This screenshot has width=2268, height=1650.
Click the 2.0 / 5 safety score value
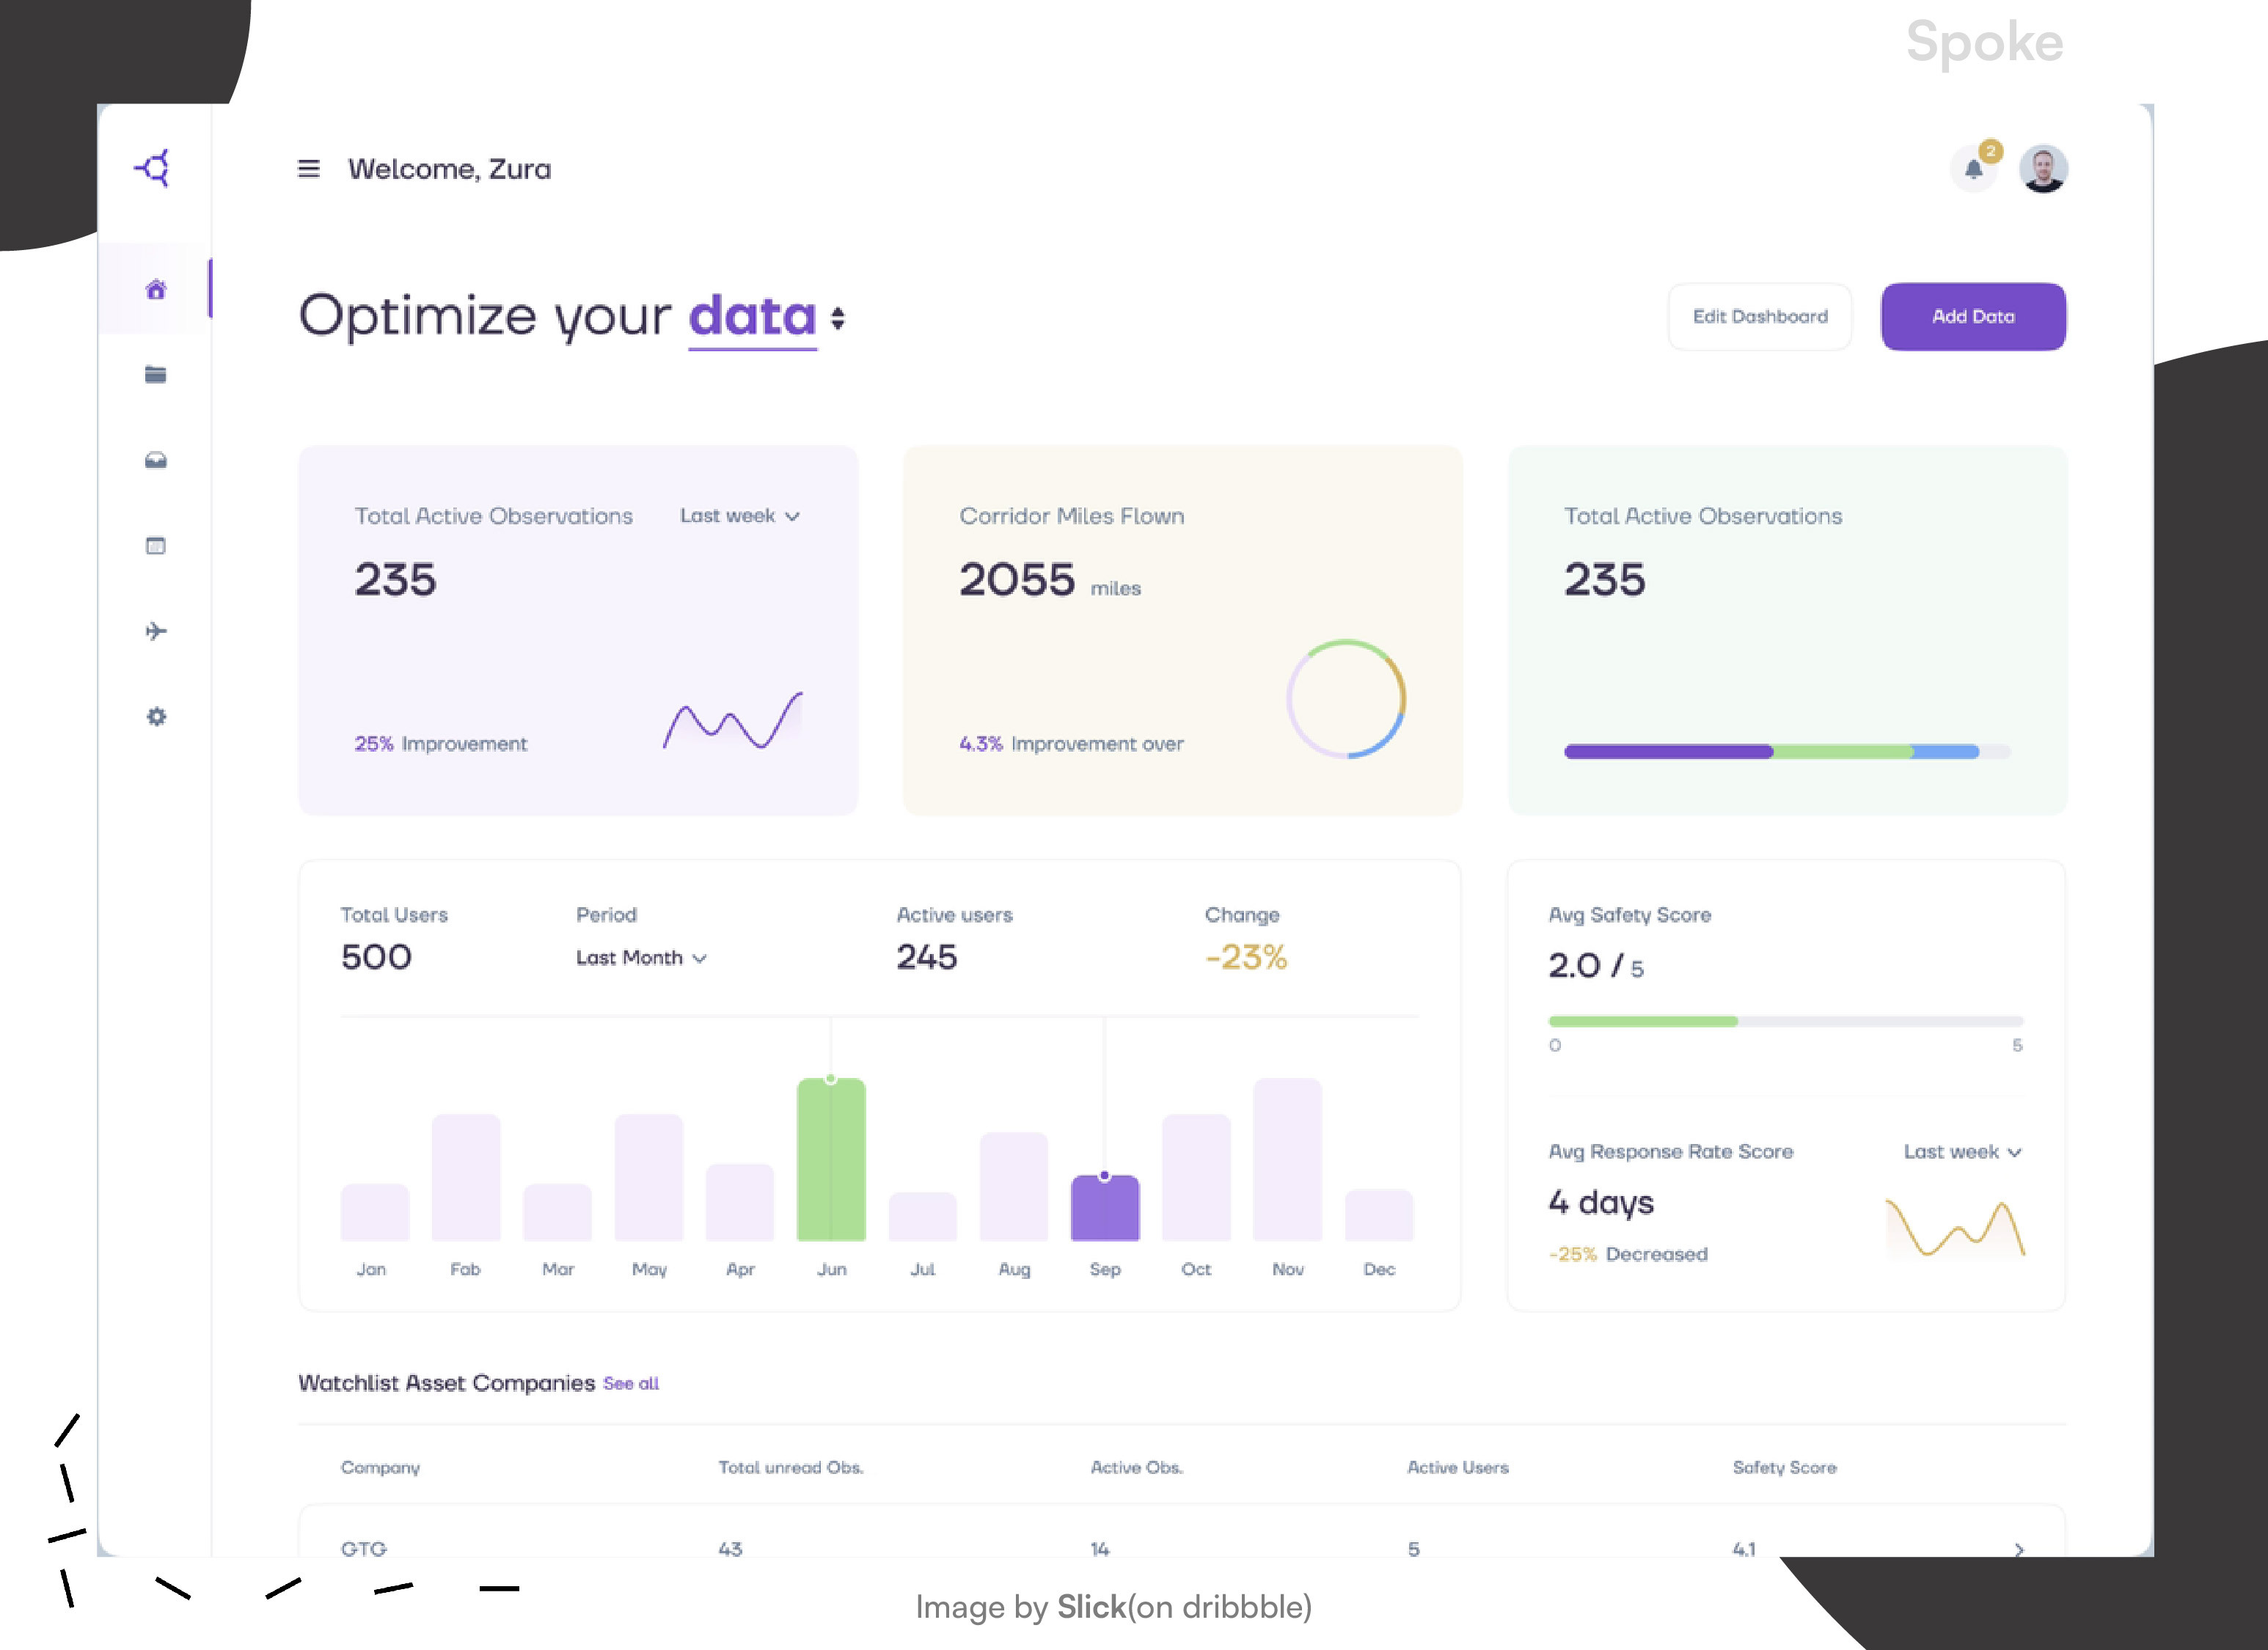1596,966
